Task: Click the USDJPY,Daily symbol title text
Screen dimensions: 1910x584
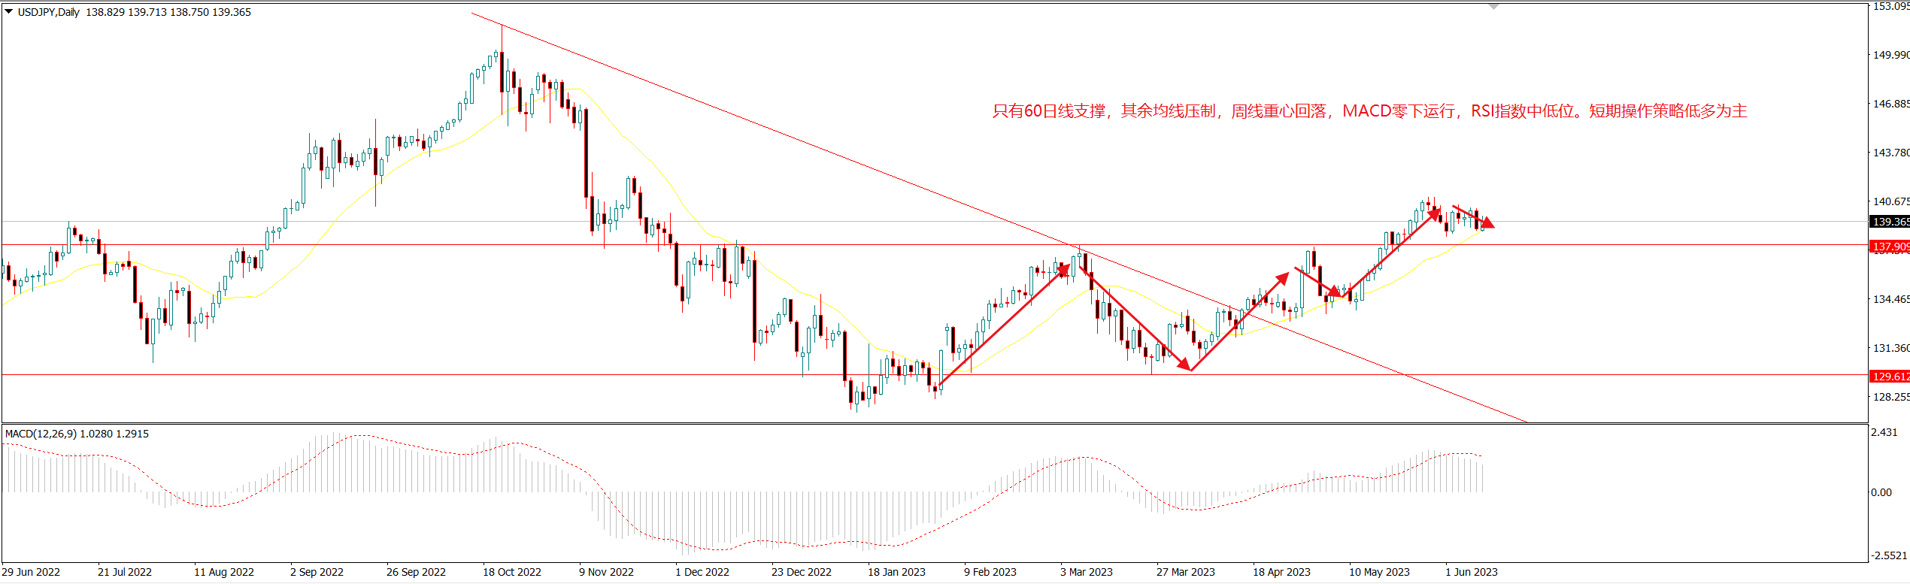Action: [49, 12]
